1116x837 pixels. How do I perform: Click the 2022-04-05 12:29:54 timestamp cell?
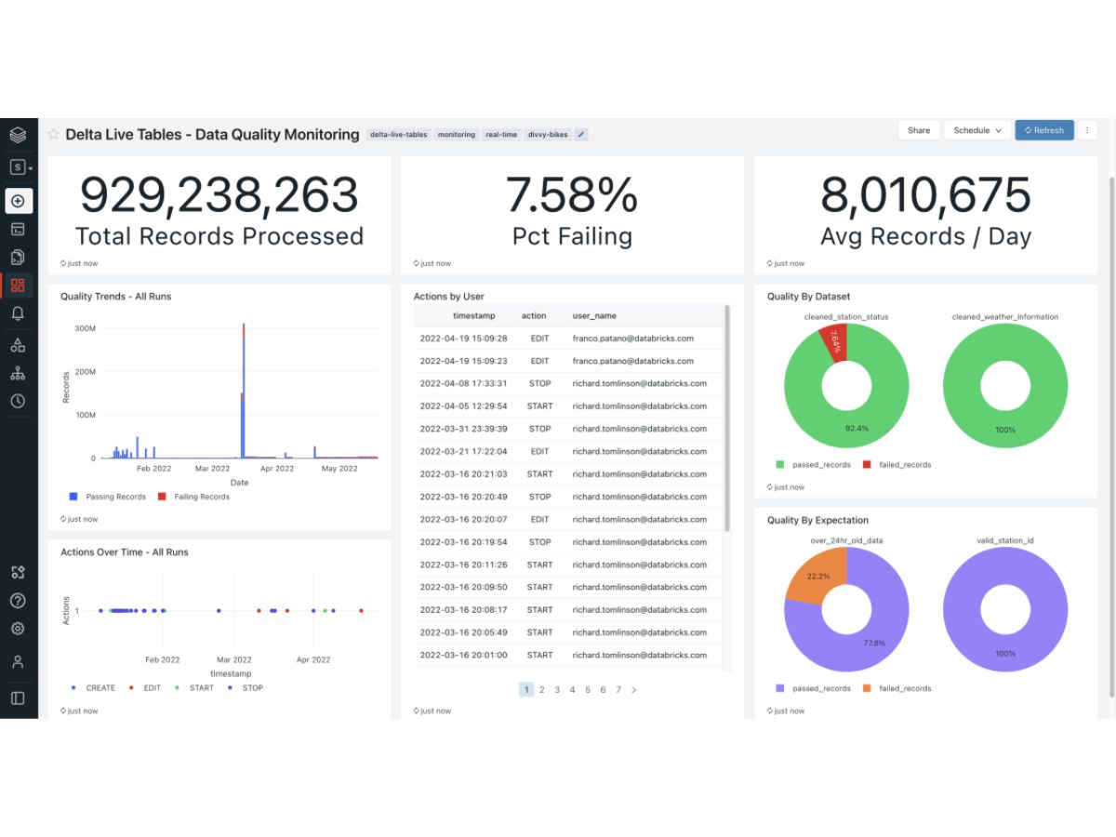coord(463,406)
